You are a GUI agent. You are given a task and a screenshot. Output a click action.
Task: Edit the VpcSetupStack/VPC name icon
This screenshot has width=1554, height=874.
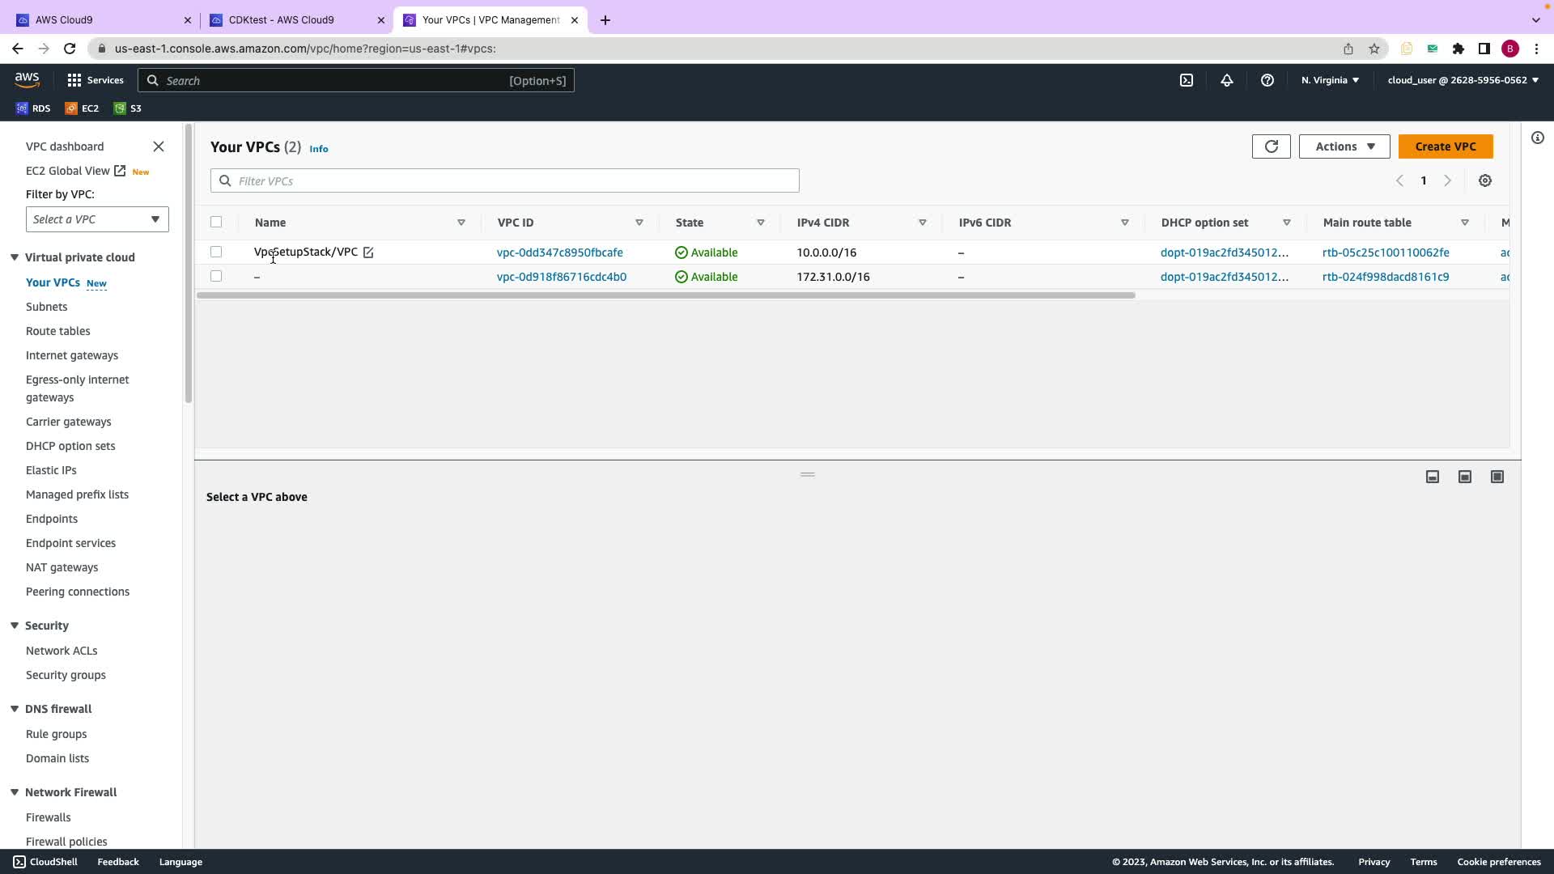[368, 252]
